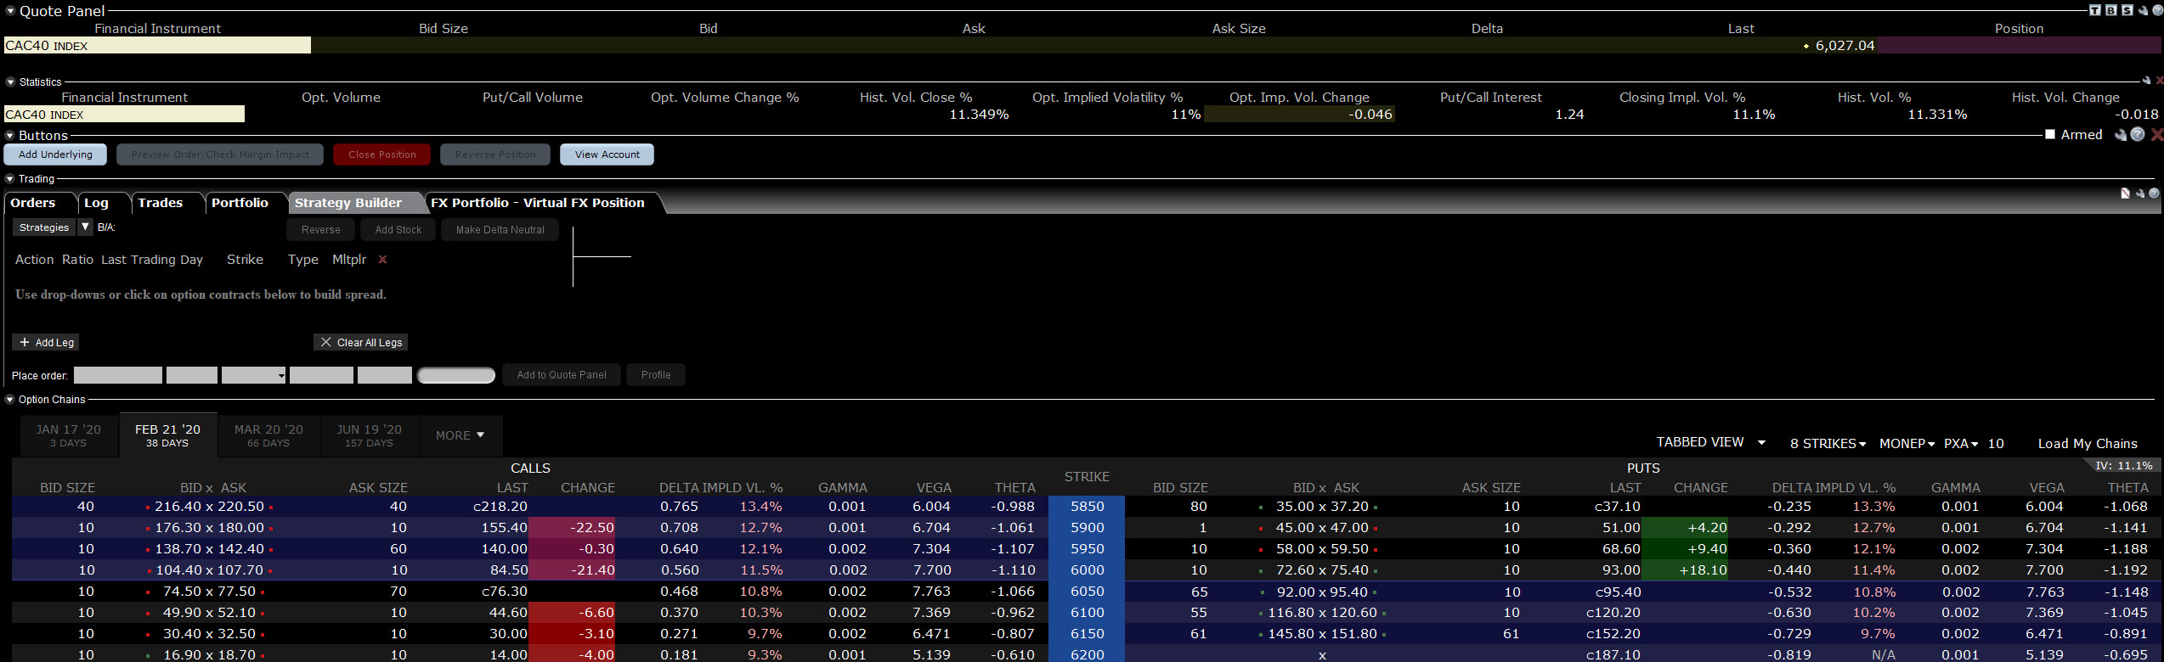Click the Add Underlying button

pyautogui.click(x=55, y=154)
